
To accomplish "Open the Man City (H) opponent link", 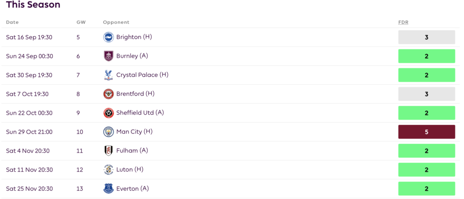I will [134, 132].
